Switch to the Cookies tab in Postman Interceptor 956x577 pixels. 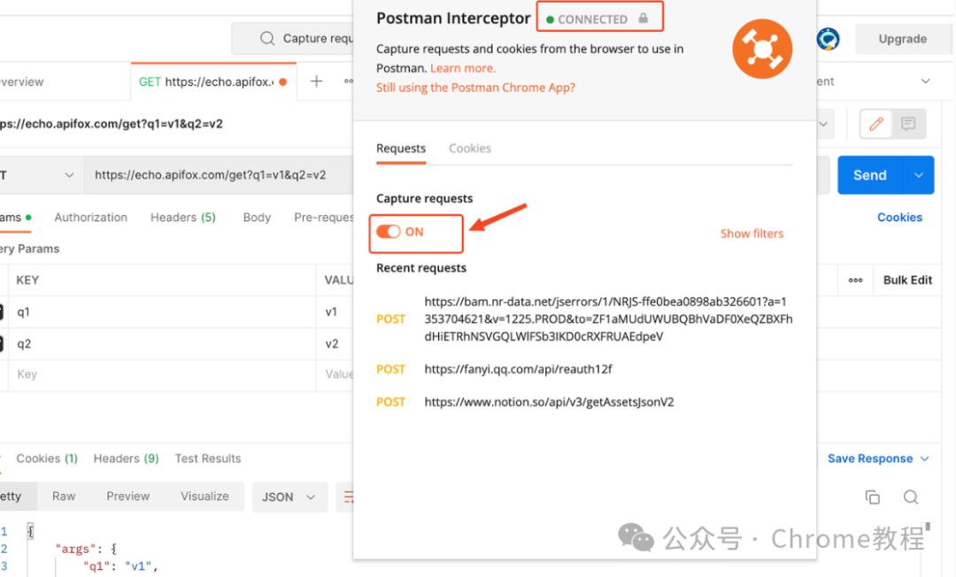coord(470,148)
